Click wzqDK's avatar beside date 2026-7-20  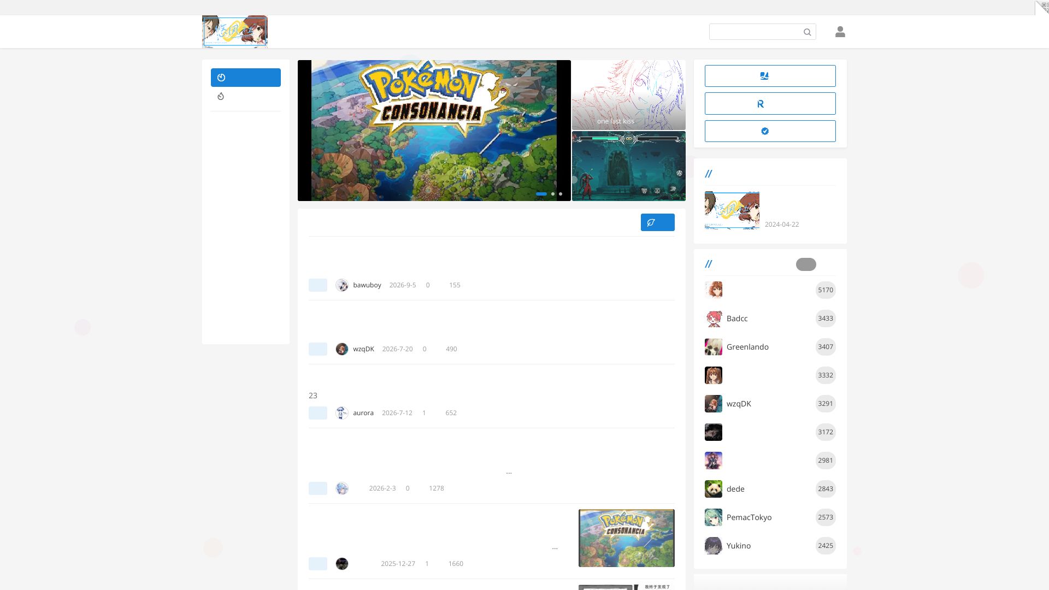[342, 349]
